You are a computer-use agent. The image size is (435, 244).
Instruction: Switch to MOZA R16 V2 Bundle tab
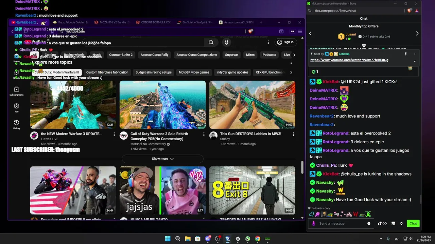coord(111,22)
